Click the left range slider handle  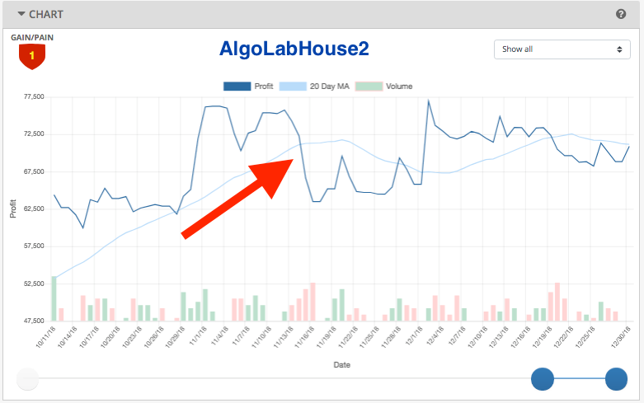[x=27, y=379]
